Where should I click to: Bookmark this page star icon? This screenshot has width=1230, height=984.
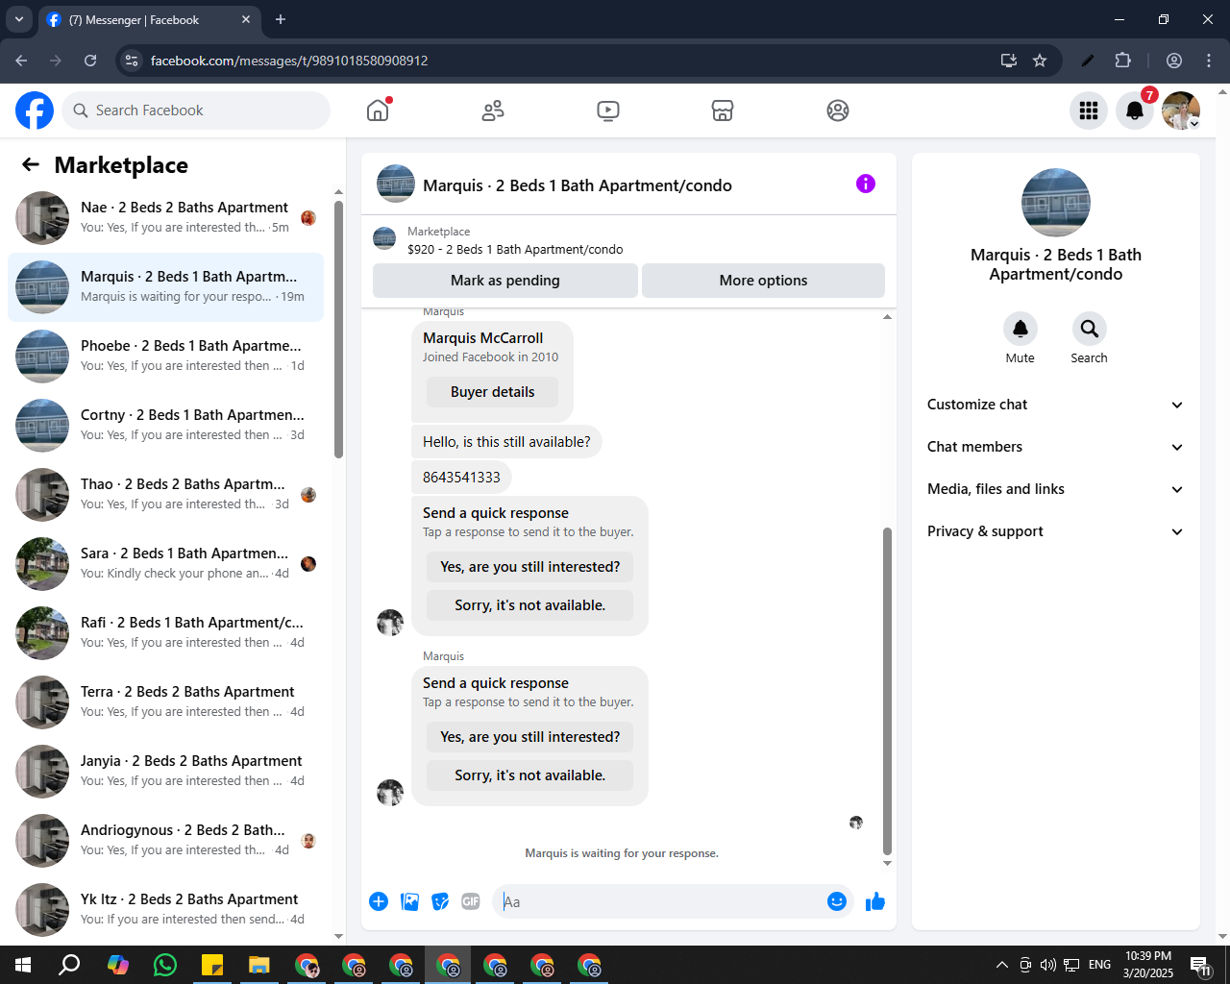tap(1040, 61)
